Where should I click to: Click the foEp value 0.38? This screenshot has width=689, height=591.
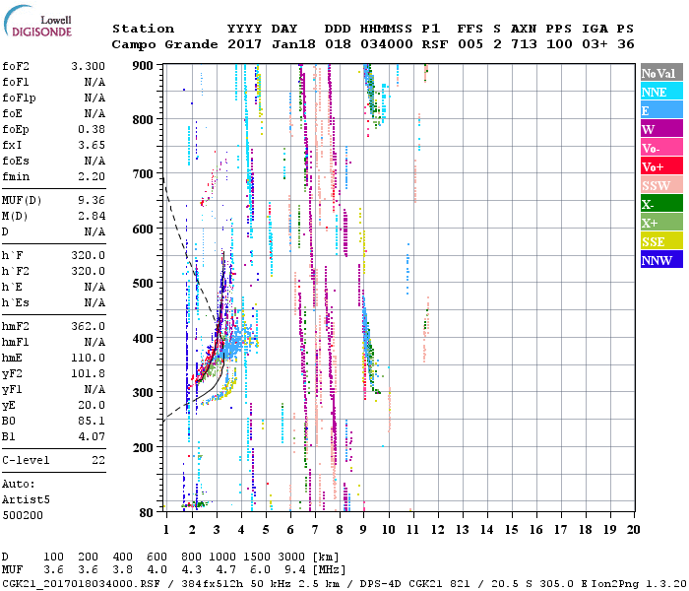tap(92, 129)
